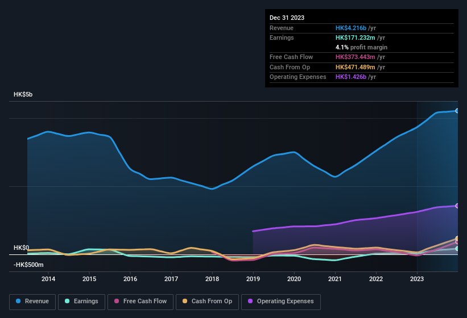Click the Operating Expenses label in tooltip
This screenshot has width=467, height=318.
[x=298, y=77]
